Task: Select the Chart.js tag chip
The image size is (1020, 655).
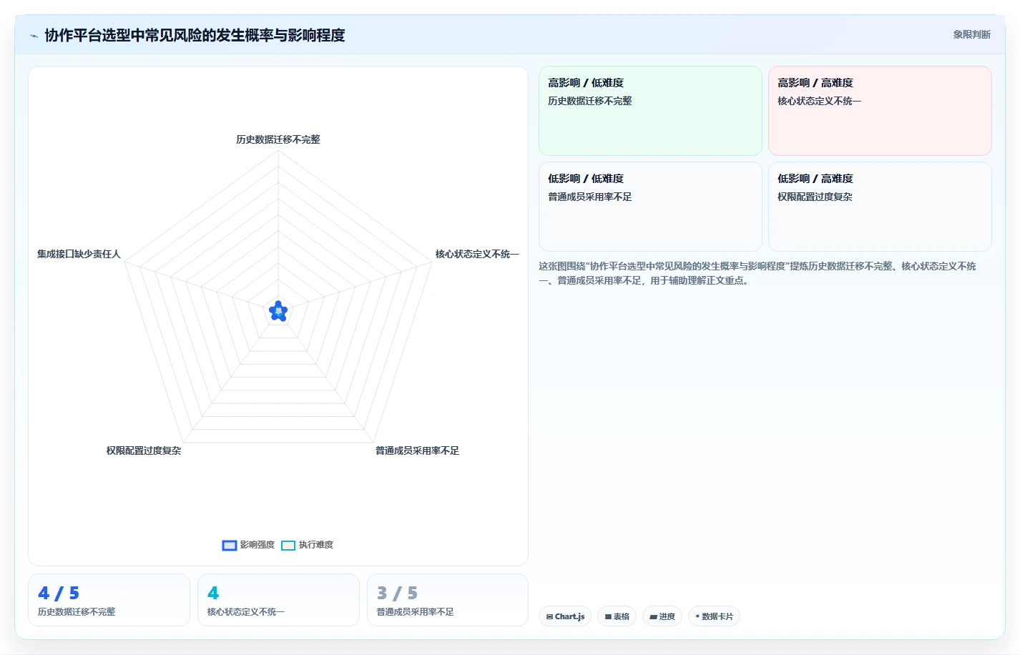Action: coord(565,616)
